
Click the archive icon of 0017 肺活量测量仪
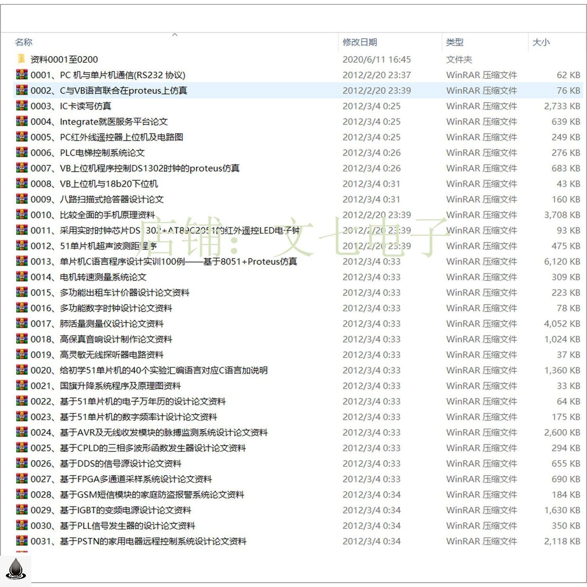coord(22,323)
